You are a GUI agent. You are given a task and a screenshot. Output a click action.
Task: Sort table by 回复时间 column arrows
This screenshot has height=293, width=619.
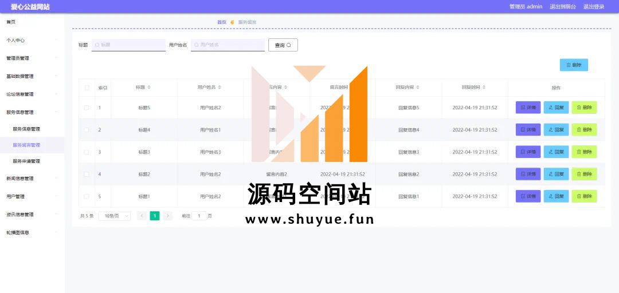point(484,88)
